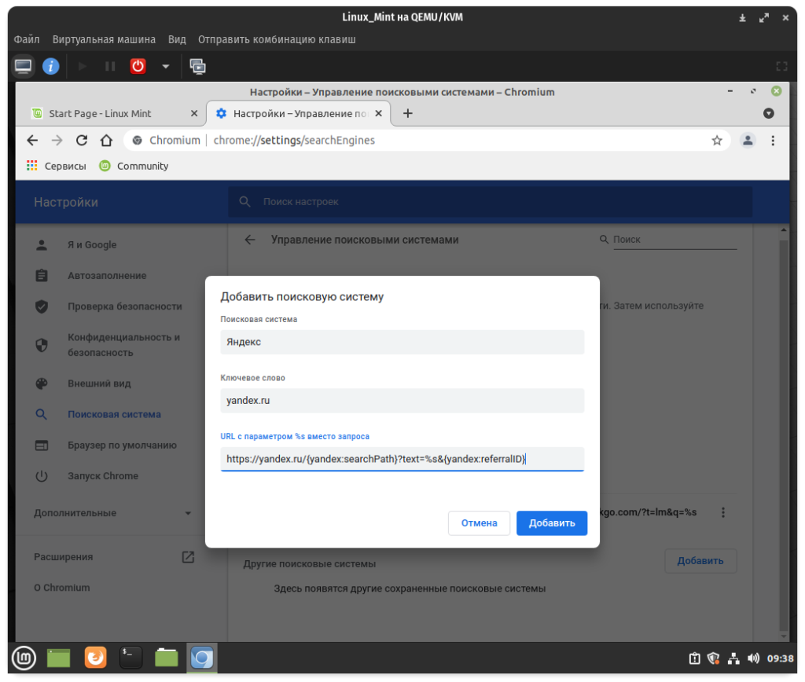Open virtual machine details info icon
Viewport: 805px width, 682px height.
click(51, 66)
